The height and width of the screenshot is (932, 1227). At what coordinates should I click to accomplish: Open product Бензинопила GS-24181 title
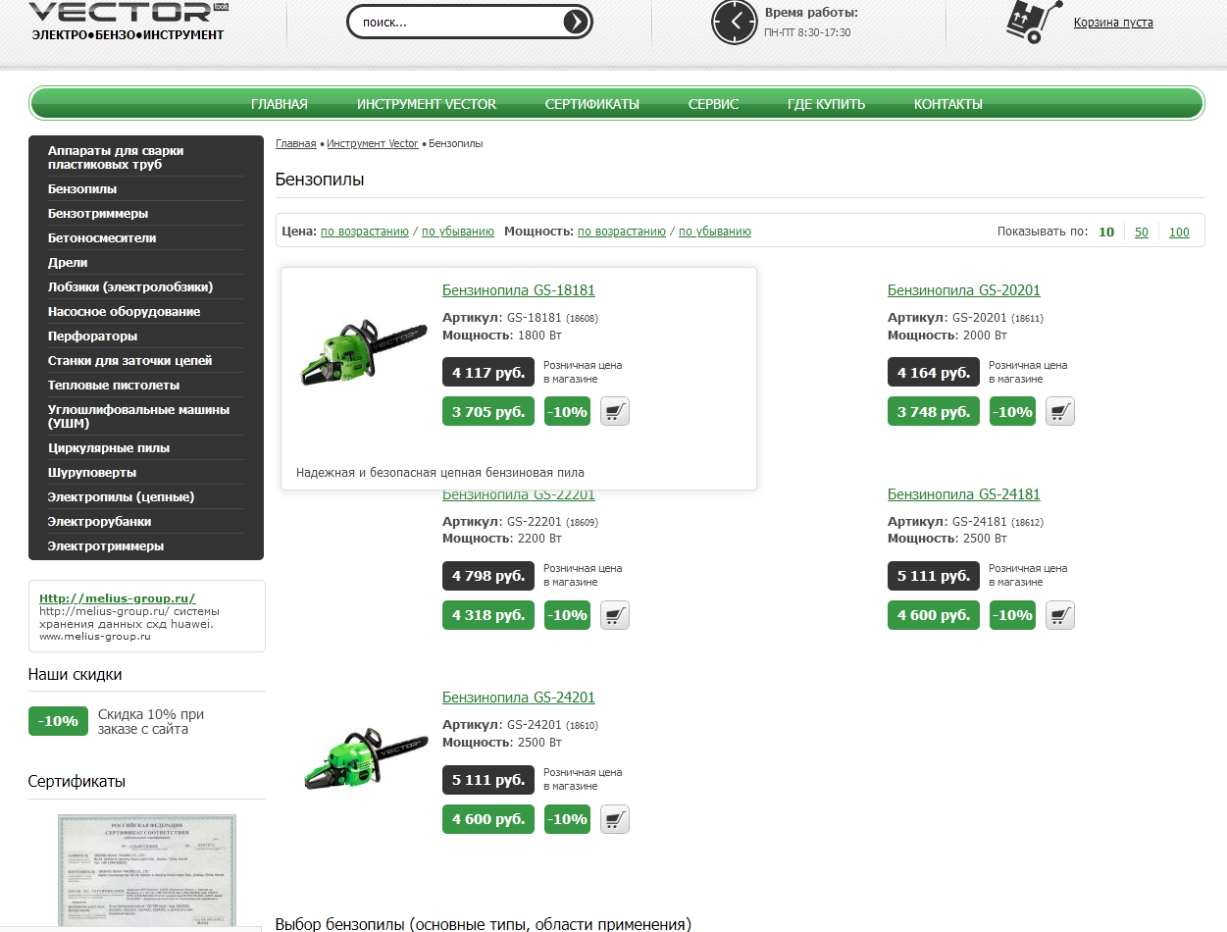(964, 494)
